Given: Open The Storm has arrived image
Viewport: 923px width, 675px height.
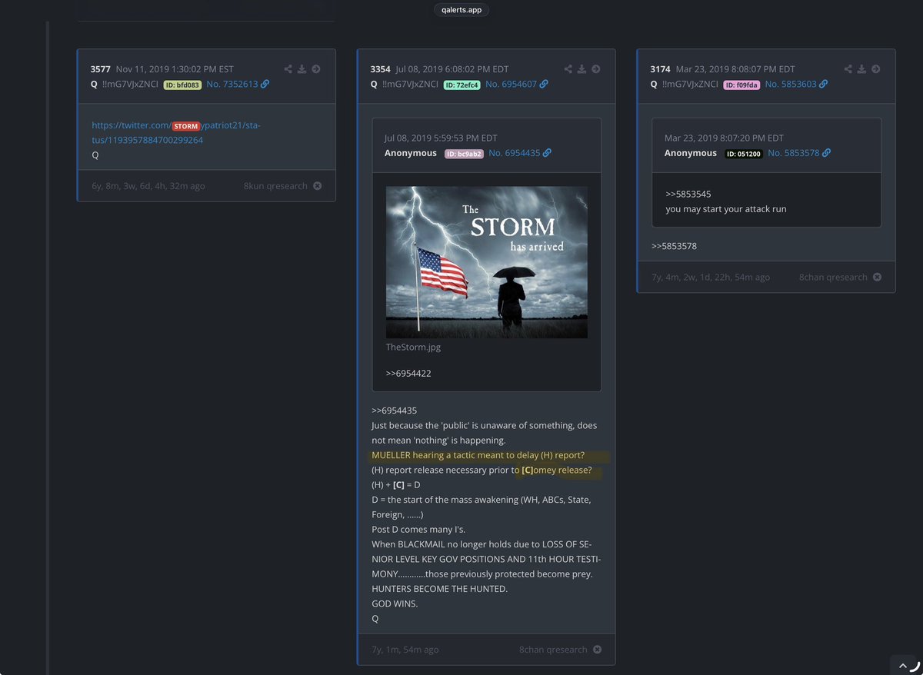Looking at the screenshot, I should click(x=486, y=262).
